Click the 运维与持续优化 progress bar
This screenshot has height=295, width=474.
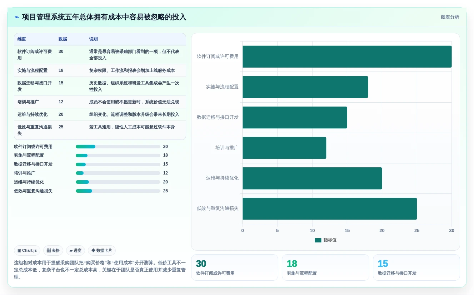tap(118, 182)
